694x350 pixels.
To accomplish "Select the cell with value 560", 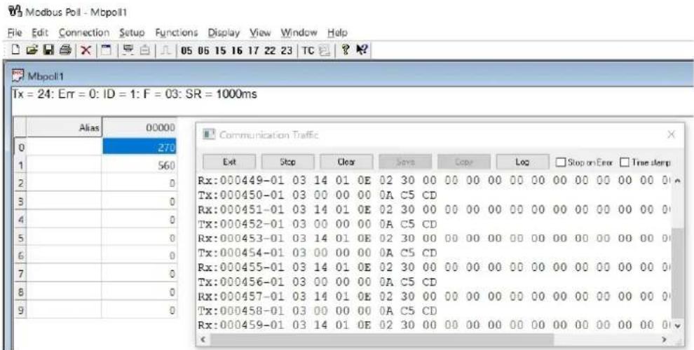I will pos(140,164).
